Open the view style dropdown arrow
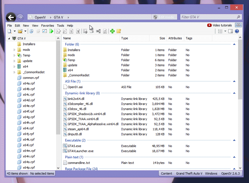 tap(225, 31)
